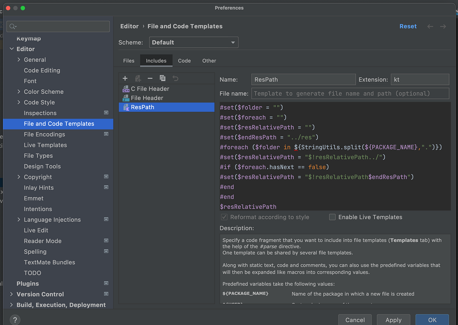Click the Apply button
The width and height of the screenshot is (458, 325).
[394, 320]
